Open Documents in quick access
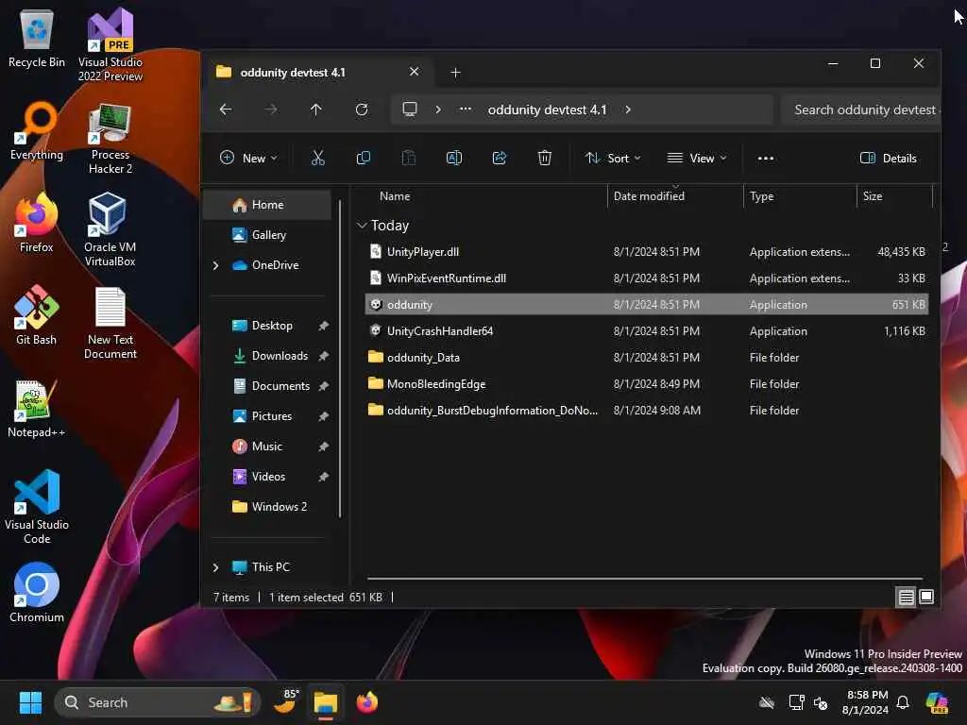This screenshot has height=725, width=967. [x=280, y=386]
